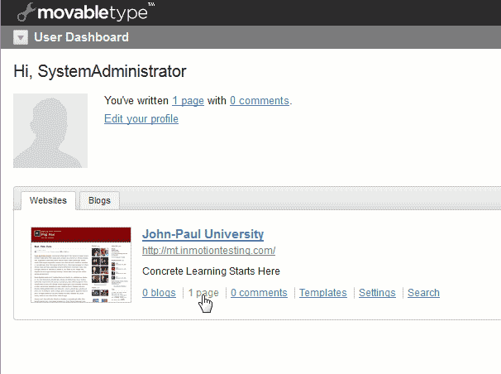Click the "Hi, SystemAdministrator" heading
The width and height of the screenshot is (501, 374).
point(100,71)
